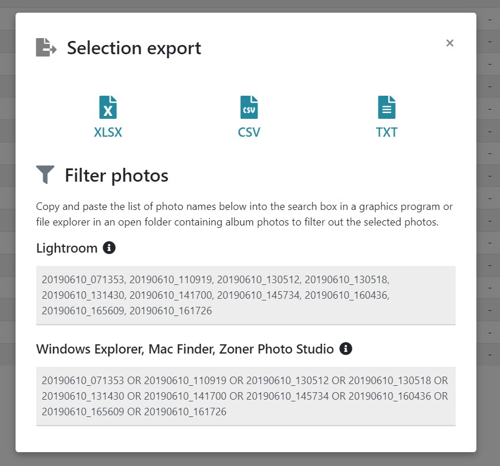
Task: Select the CSV export icon
Action: (248, 107)
